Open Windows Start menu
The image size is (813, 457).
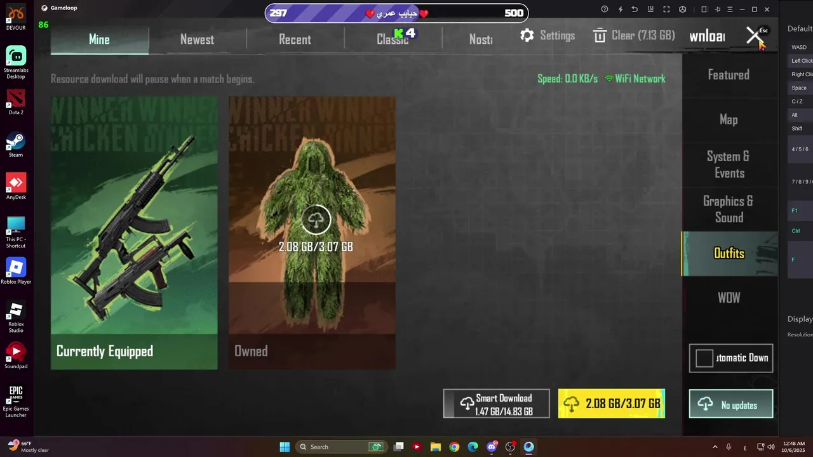[285, 447]
